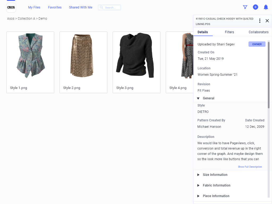Open the Favorites page
272x204 pixels.
(x=55, y=7)
